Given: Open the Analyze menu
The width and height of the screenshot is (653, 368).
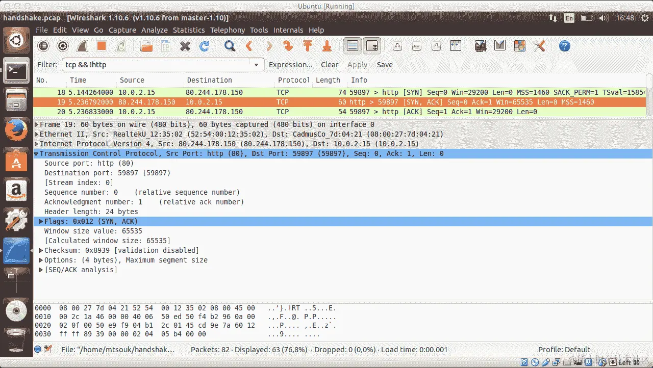Looking at the screenshot, I should (155, 30).
